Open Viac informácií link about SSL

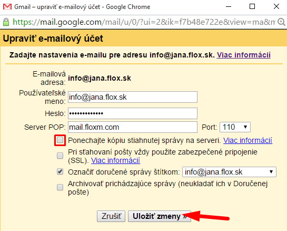(115, 160)
